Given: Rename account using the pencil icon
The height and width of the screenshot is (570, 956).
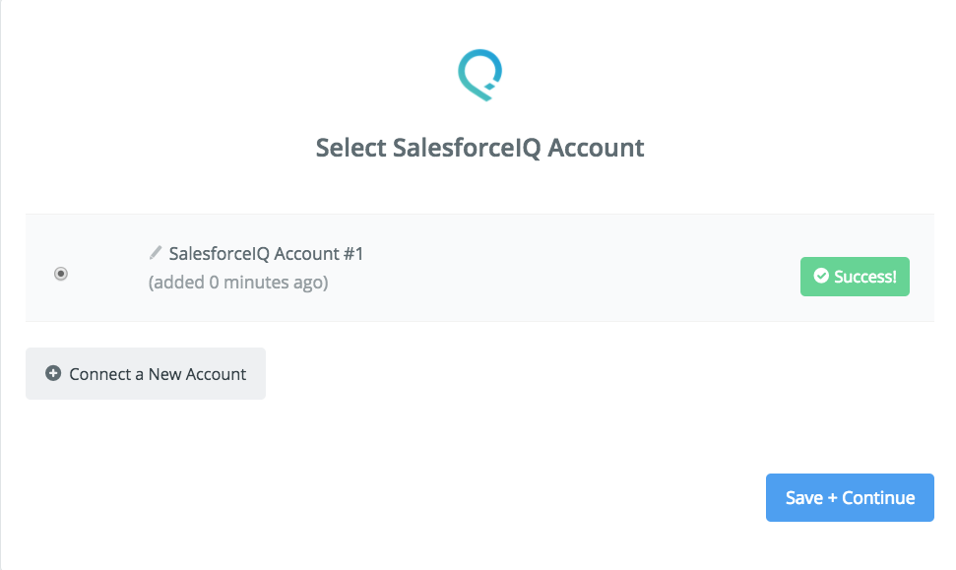Looking at the screenshot, I should coord(156,252).
